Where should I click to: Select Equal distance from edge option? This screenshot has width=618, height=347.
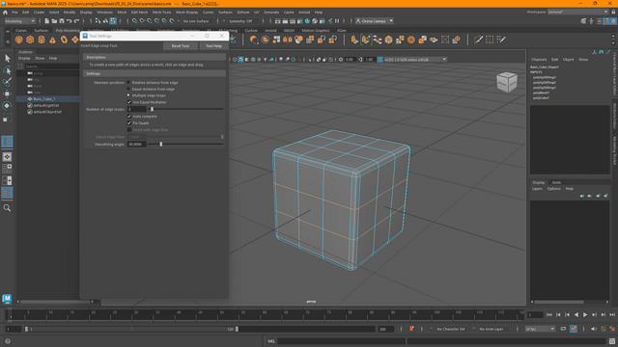(128, 89)
